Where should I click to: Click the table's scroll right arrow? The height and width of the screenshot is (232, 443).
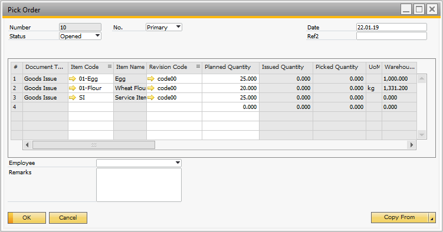tap(412, 145)
